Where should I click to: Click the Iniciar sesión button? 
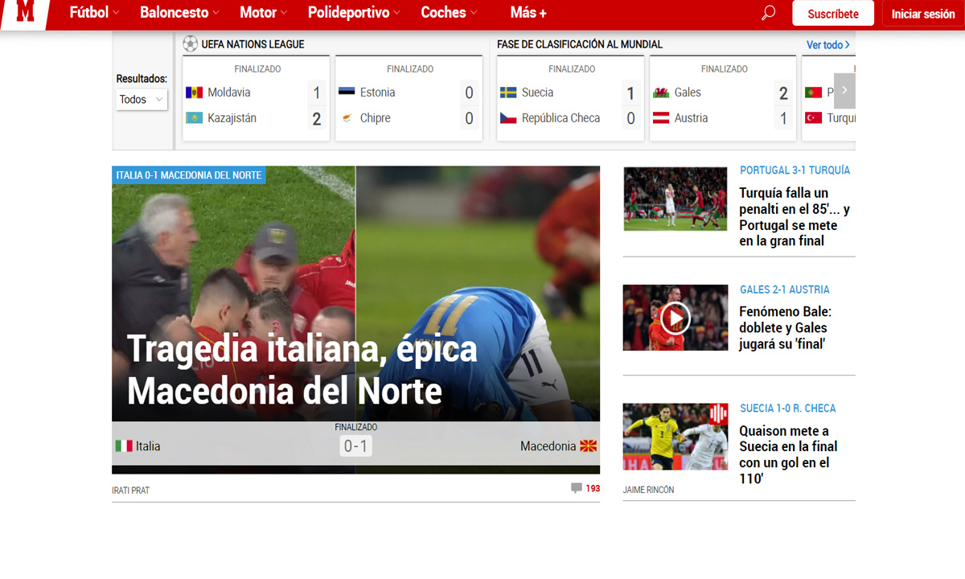pyautogui.click(x=923, y=14)
